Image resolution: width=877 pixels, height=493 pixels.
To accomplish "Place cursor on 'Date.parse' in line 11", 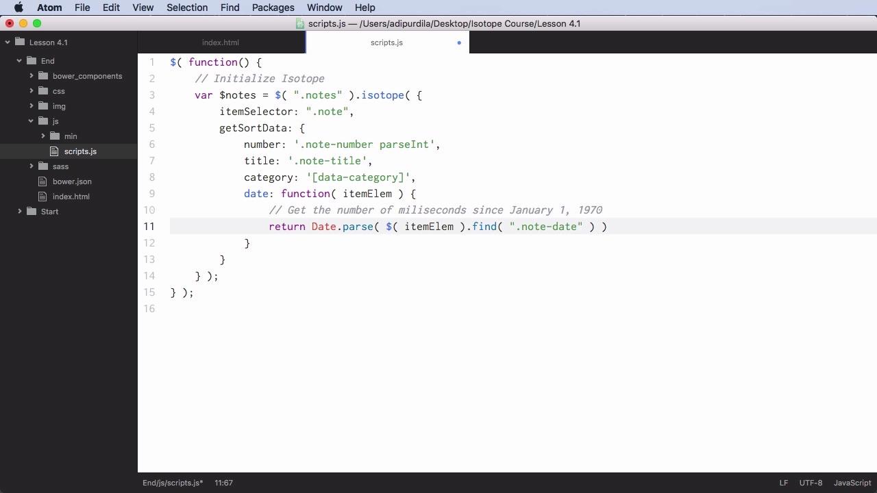I will [343, 227].
